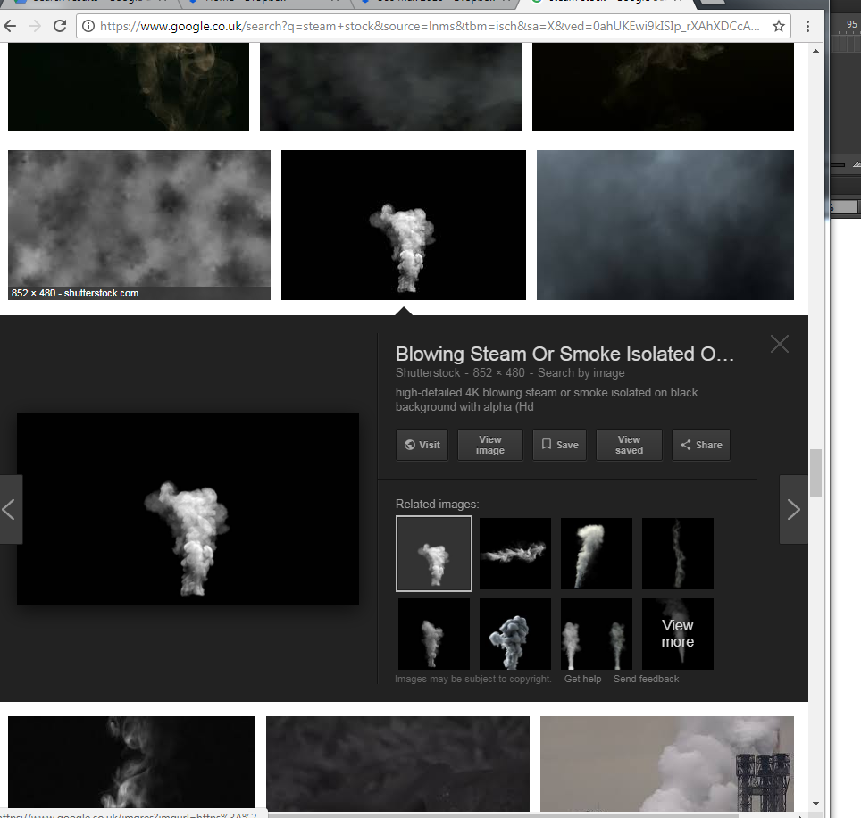The width and height of the screenshot is (861, 818).
Task: Click the Search by image link
Action: coord(581,373)
